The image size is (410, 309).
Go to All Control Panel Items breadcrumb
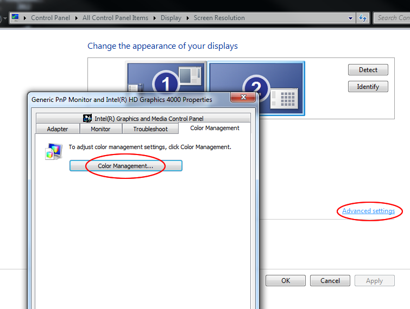(115, 18)
